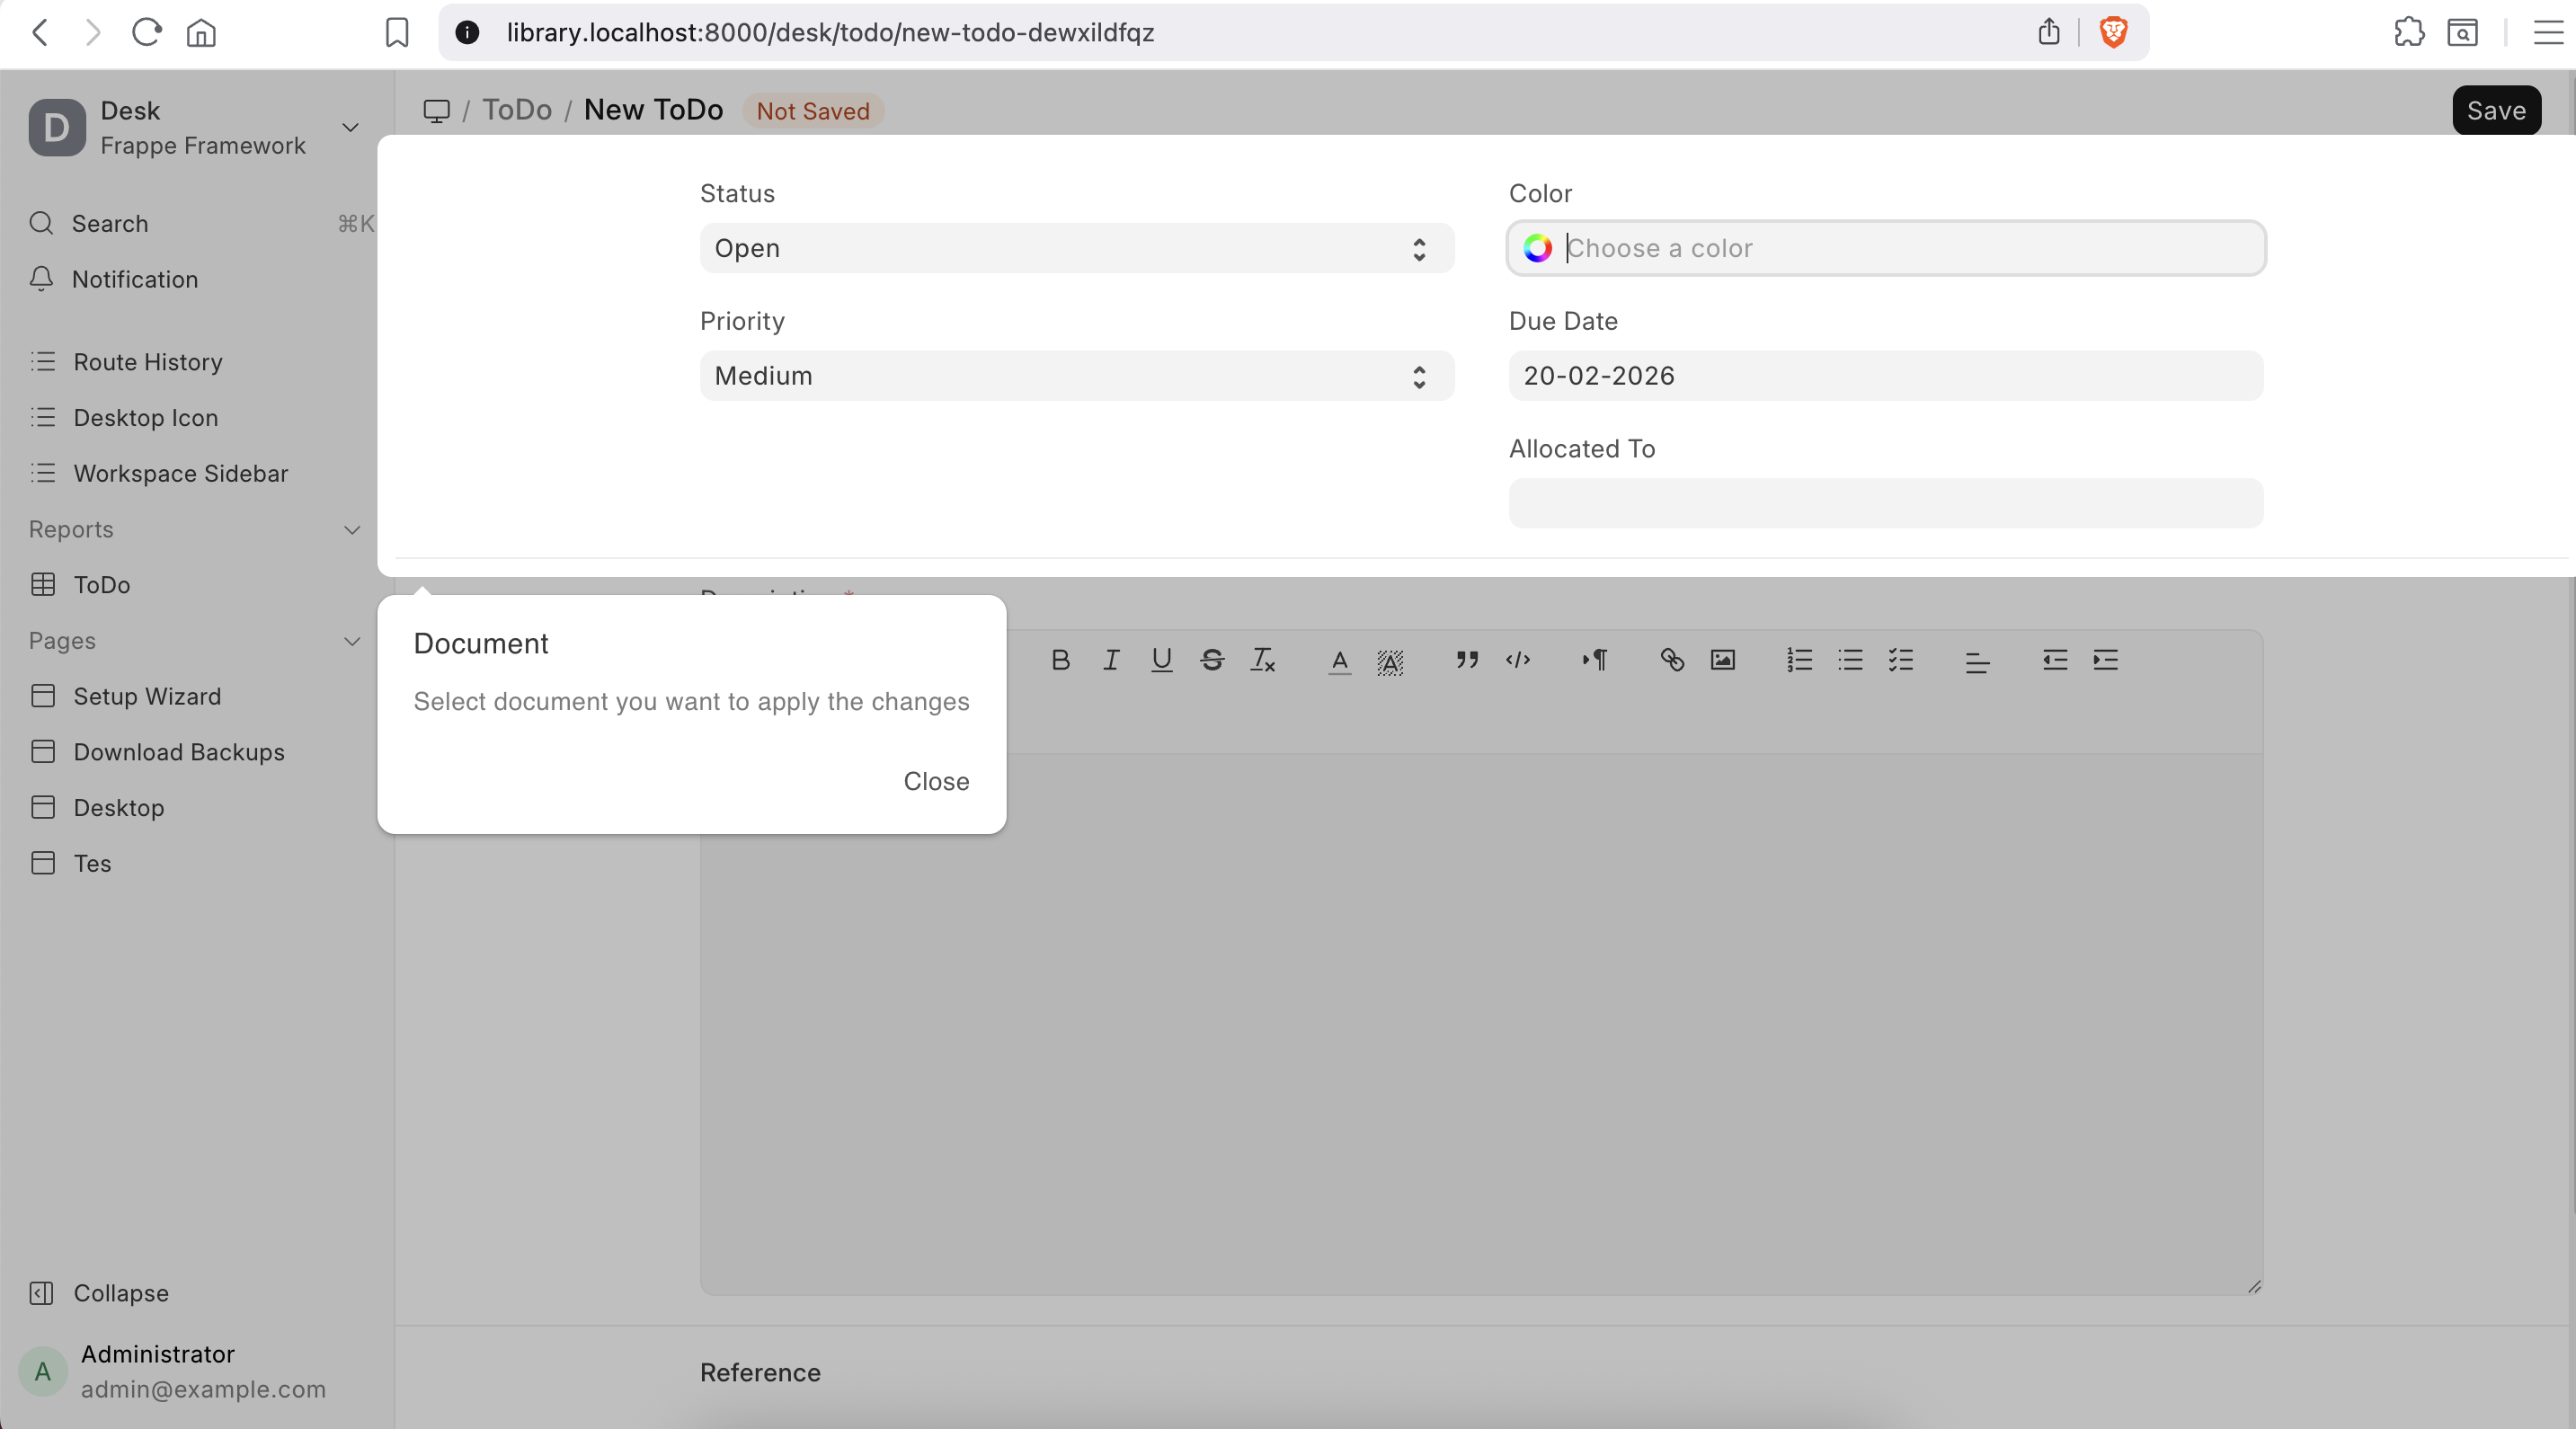This screenshot has width=2576, height=1429.
Task: Open the Priority dropdown set to Medium
Action: pyautogui.click(x=1076, y=376)
